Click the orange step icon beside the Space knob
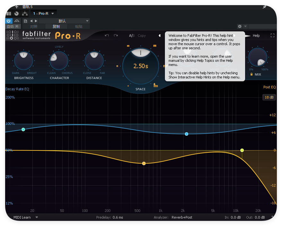The height and width of the screenshot is (226, 282). pyautogui.click(x=156, y=85)
